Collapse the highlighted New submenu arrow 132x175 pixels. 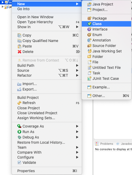pyautogui.click(x=77, y=4)
